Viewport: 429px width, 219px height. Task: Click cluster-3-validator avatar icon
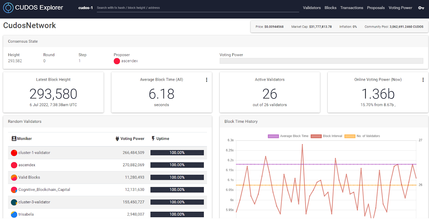pyautogui.click(x=14, y=202)
